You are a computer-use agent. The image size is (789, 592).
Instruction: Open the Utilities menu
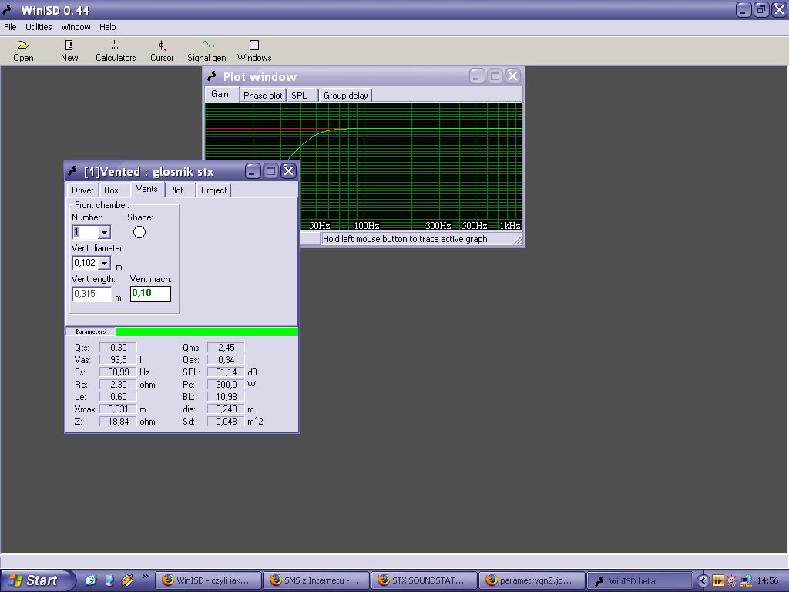[x=39, y=27]
